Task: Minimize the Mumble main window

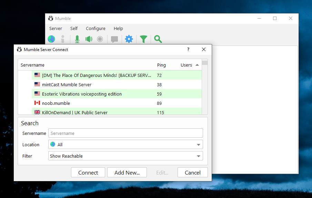Action: 259,18
